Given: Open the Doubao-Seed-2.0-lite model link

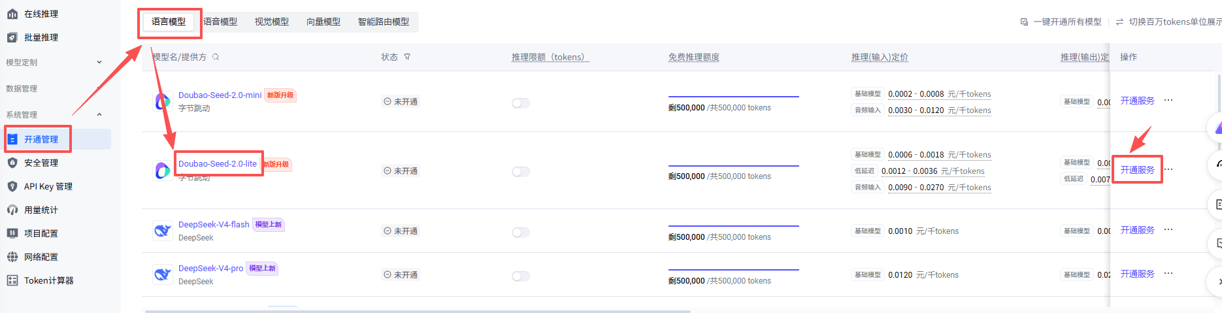Looking at the screenshot, I should click(x=218, y=163).
